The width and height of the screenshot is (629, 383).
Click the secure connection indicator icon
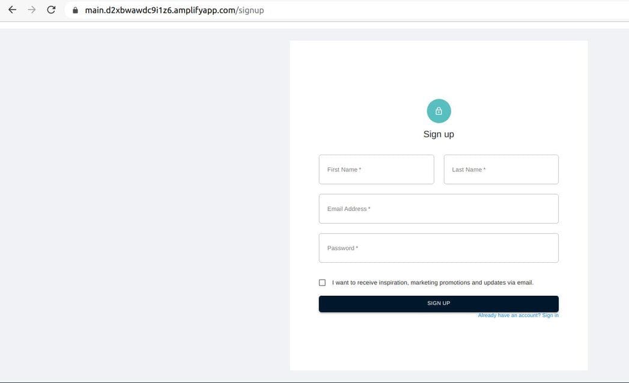point(74,10)
